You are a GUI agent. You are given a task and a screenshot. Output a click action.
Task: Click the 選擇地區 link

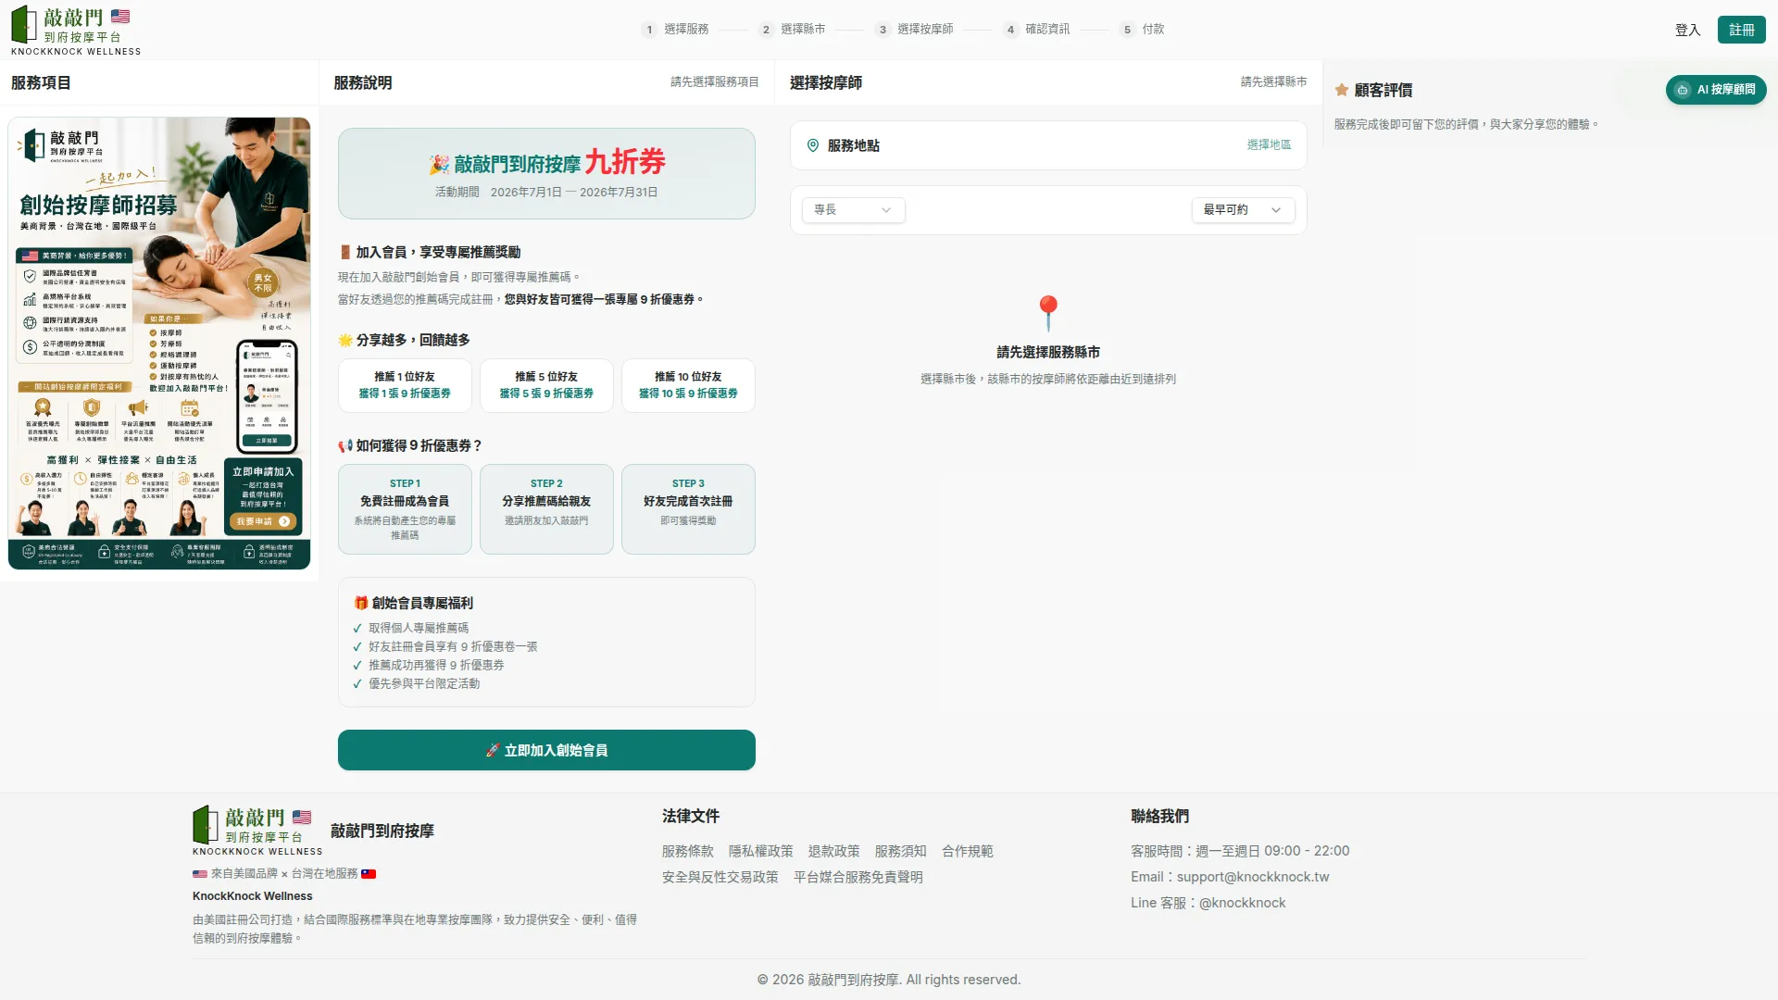pos(1269,145)
